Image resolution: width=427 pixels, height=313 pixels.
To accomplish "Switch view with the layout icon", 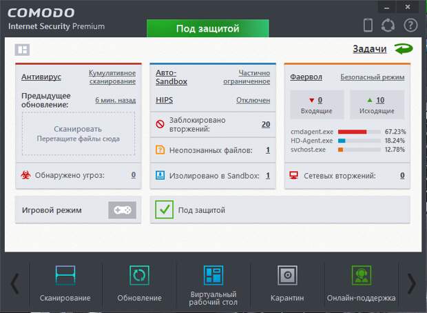I will pyautogui.click(x=22, y=50).
